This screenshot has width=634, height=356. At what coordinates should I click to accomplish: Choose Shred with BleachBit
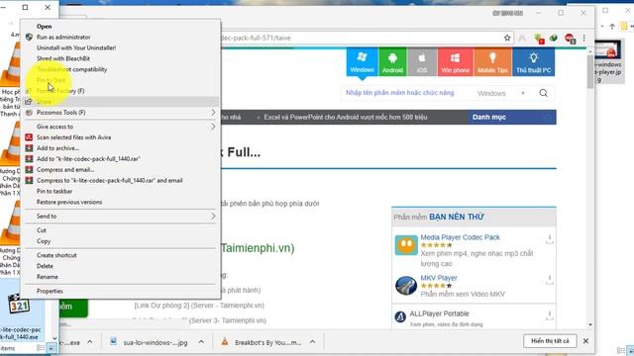63,58
